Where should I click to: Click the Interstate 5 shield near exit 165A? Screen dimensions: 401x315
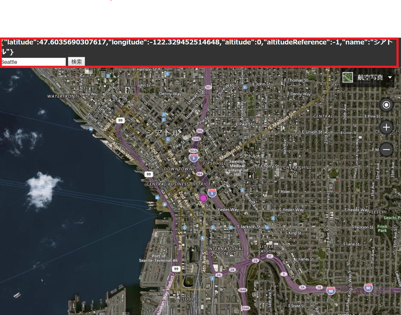coord(194,158)
